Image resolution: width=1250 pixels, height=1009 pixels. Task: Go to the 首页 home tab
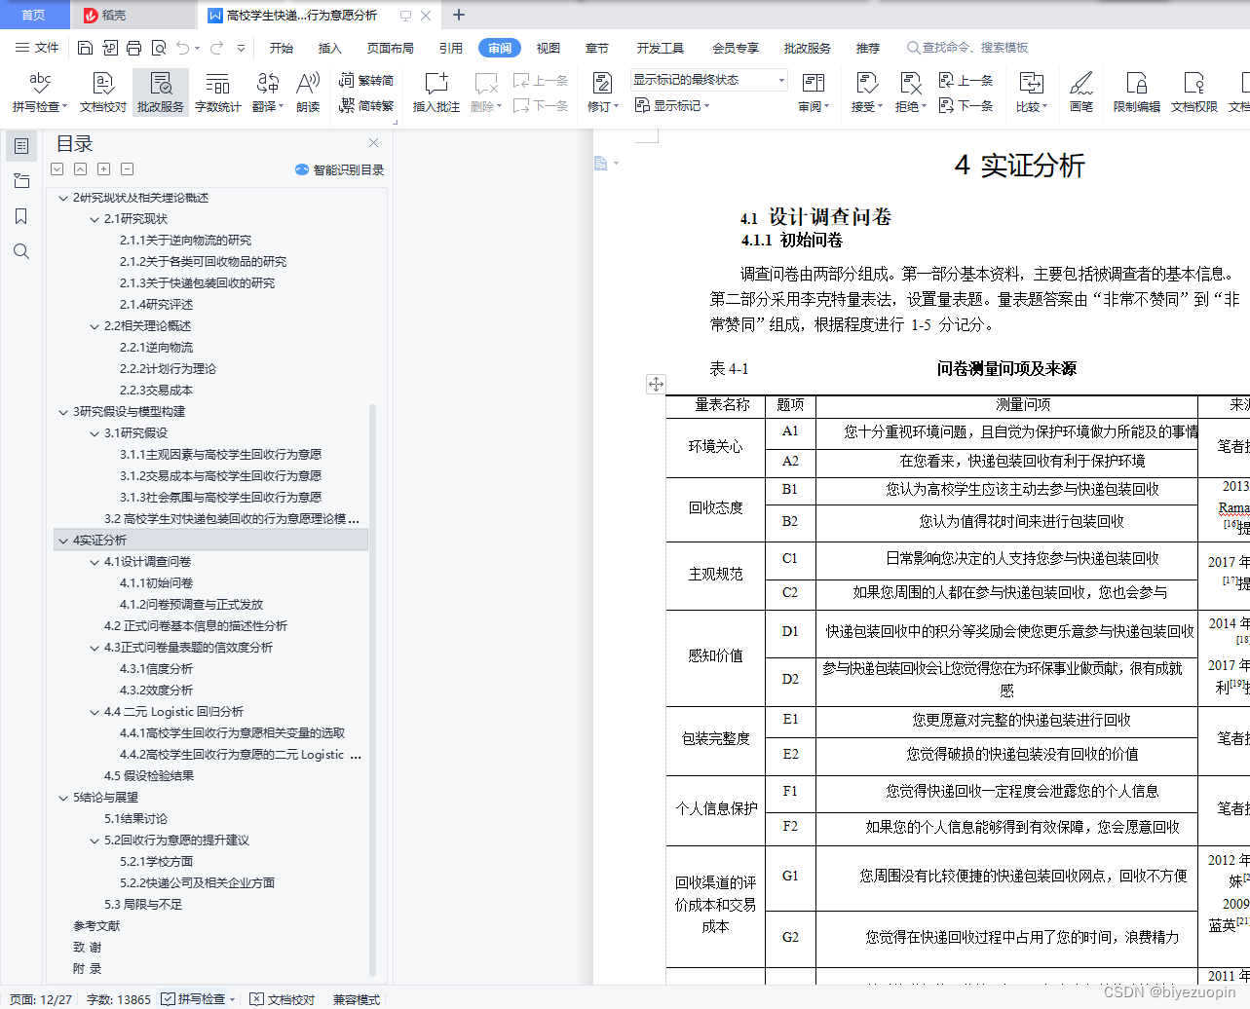click(34, 15)
